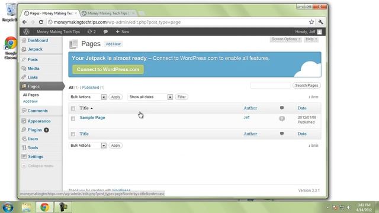Open New menu in admin bar
This screenshot has width=379, height=213.
pos(123,31)
